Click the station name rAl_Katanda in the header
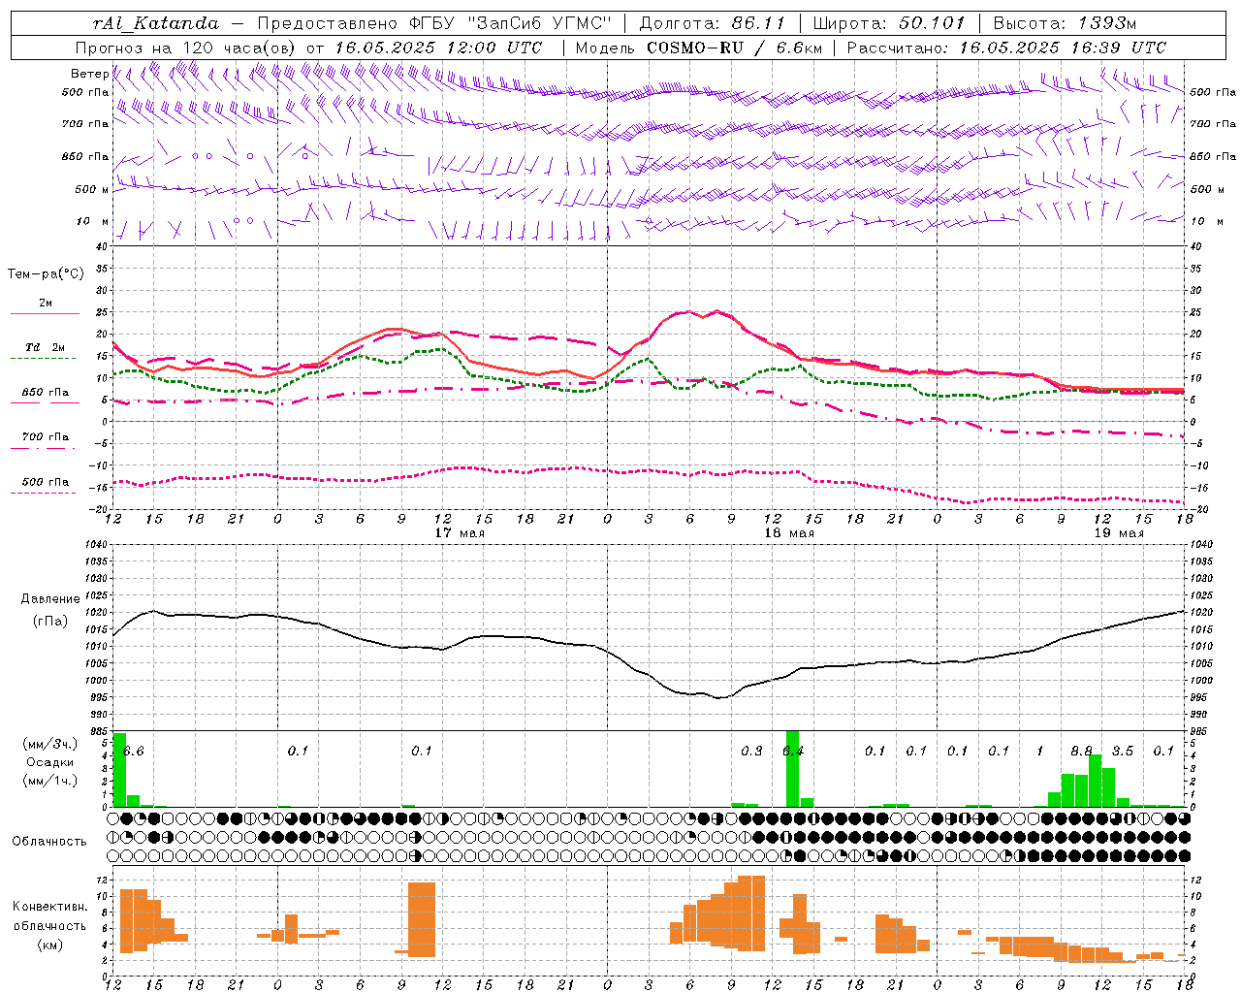Viewport: 1241px width, 993px height. coord(156,23)
